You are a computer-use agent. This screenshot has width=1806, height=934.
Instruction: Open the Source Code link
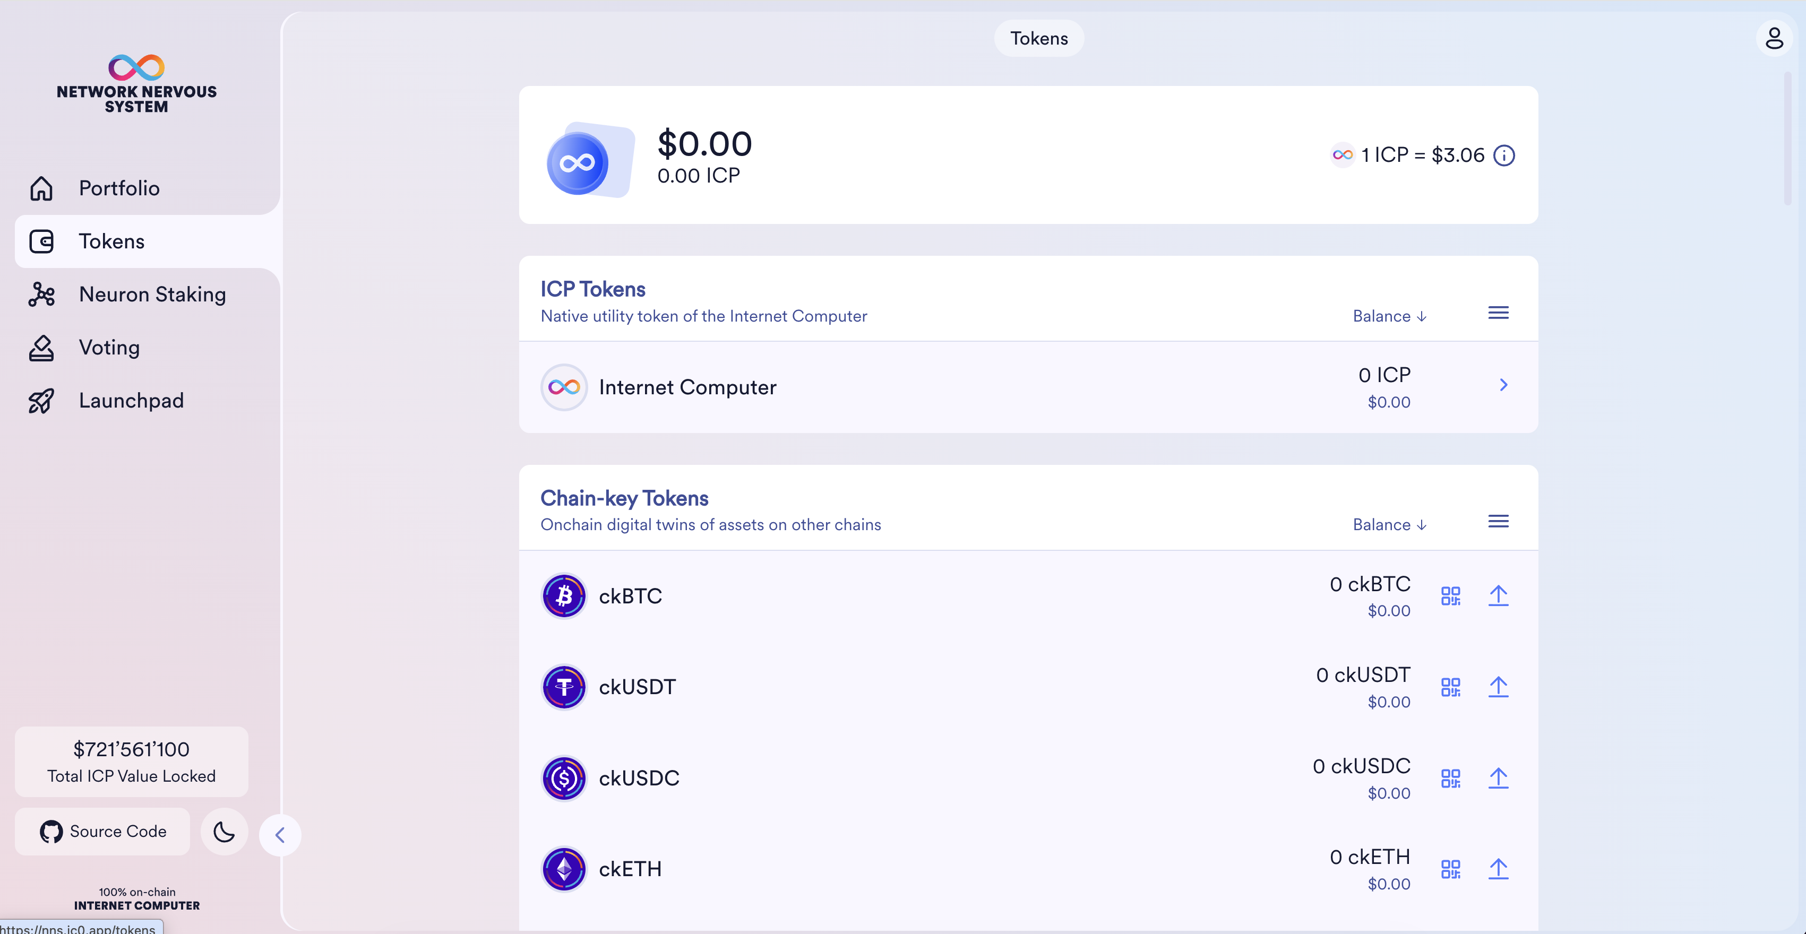coord(103,832)
